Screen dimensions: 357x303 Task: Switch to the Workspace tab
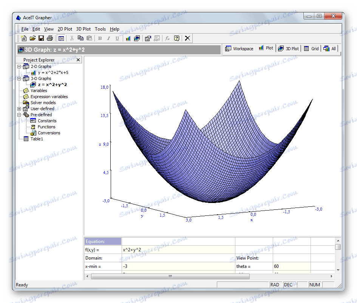pos(239,49)
